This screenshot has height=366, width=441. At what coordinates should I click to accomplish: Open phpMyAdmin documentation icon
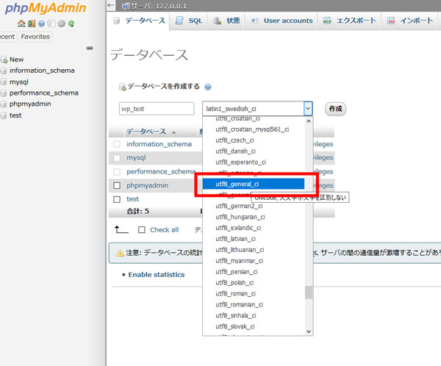pos(41,24)
